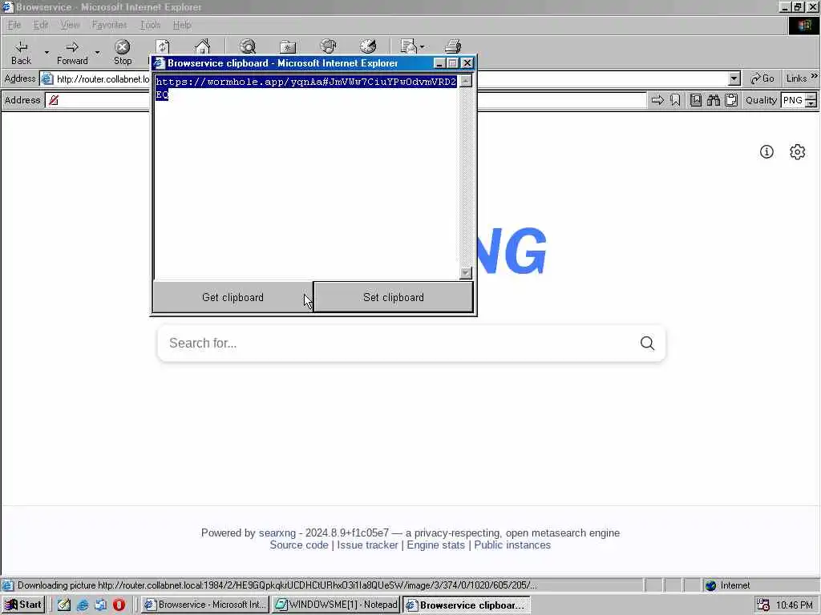Click the Quality stepper down arrow
The width and height of the screenshot is (821, 615).
(x=811, y=103)
